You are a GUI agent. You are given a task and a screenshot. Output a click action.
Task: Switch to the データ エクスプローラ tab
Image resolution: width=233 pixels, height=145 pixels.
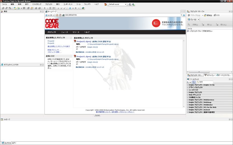point(224,75)
